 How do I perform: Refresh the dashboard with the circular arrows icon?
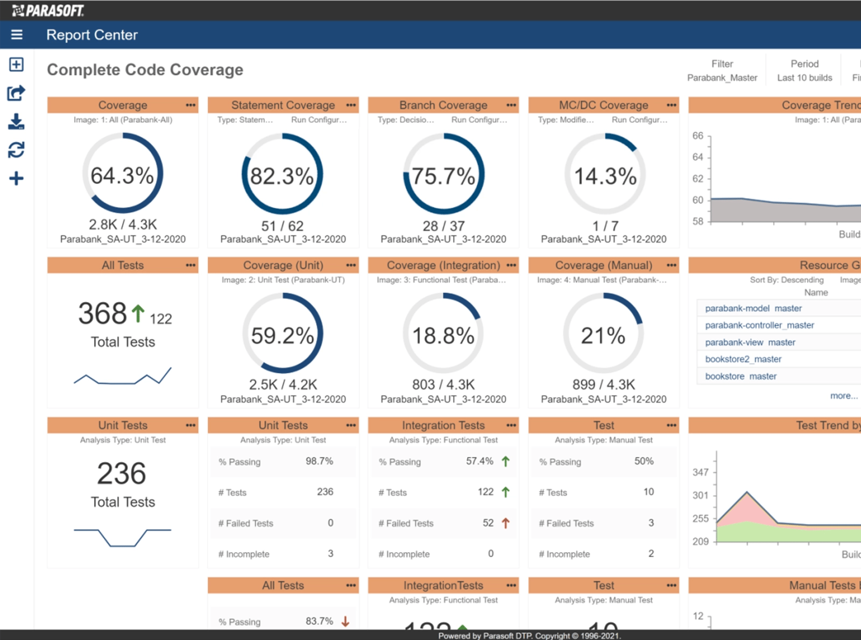click(16, 151)
